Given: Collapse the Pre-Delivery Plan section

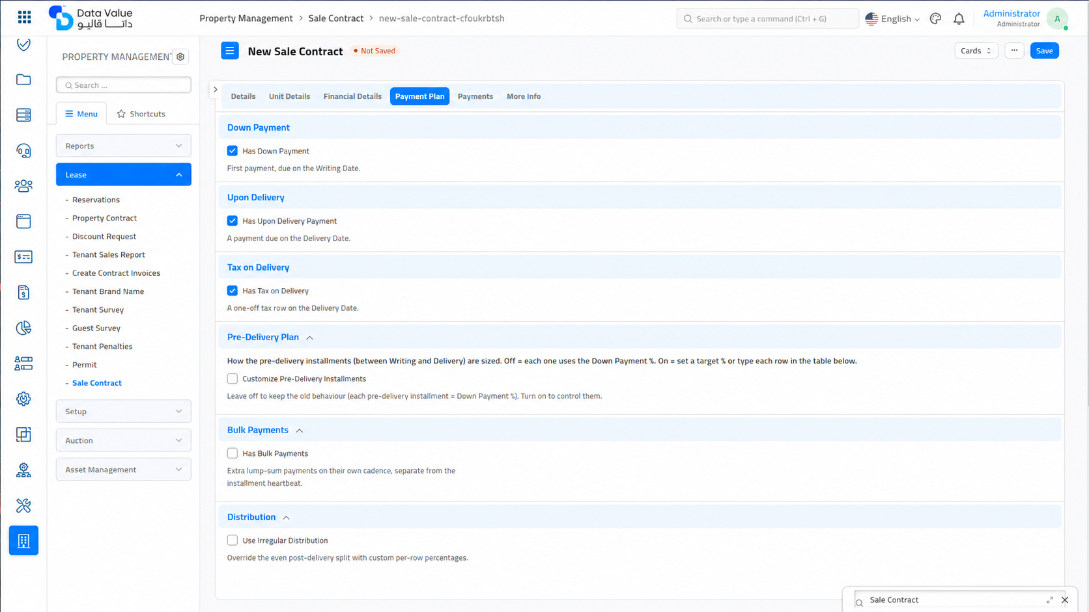Looking at the screenshot, I should point(310,338).
